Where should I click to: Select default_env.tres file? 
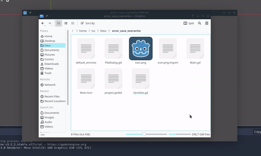coord(86,51)
